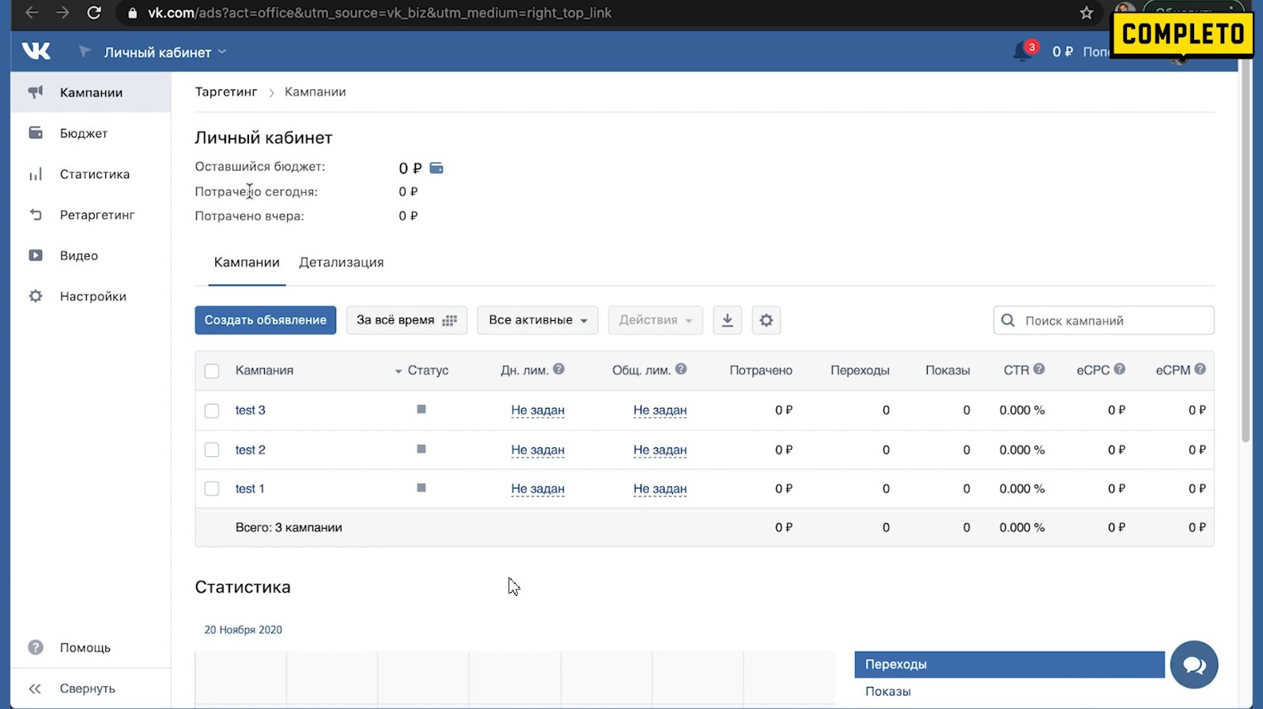Click the flag icon next to Личный кабинет
Viewport: 1263px width, 709px height.
[x=85, y=51]
